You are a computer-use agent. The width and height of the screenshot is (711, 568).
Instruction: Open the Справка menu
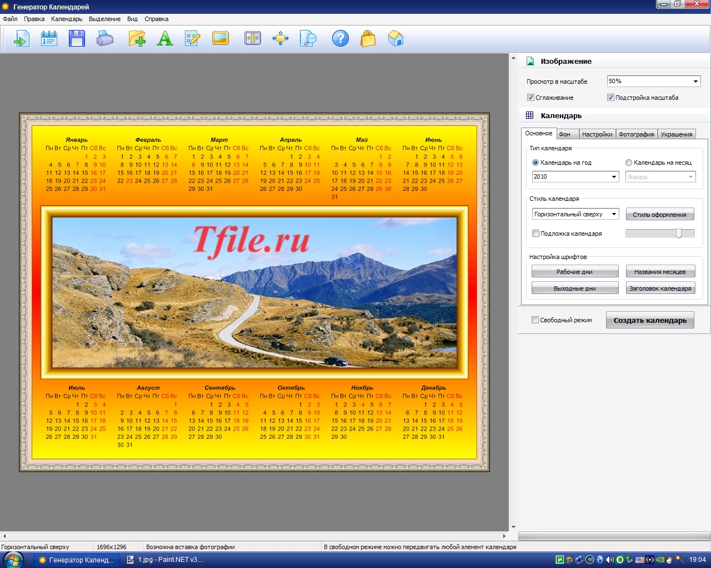(156, 19)
